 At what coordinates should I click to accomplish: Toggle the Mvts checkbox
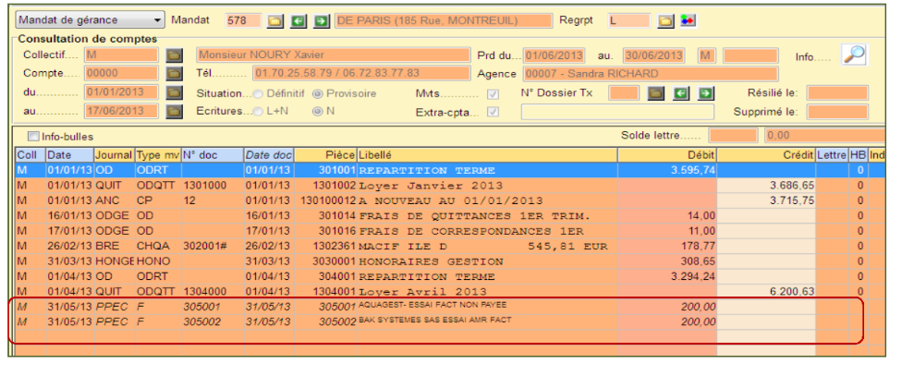click(493, 93)
